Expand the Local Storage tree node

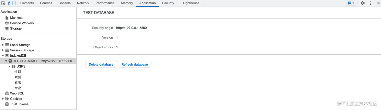(3, 45)
